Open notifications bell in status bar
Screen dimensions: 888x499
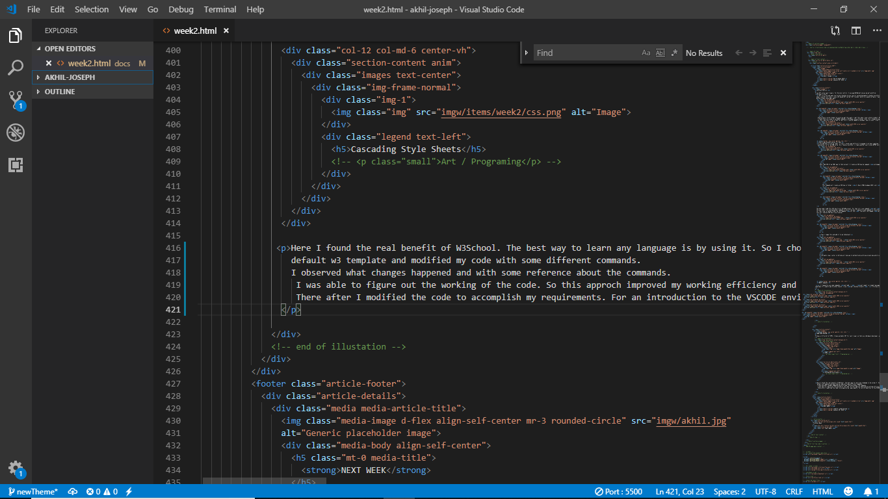tap(868, 492)
